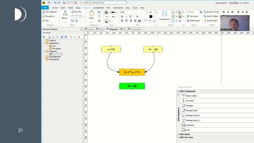This screenshot has height=143, width=254.
Task: Open the File menu
Action: [45, 8]
